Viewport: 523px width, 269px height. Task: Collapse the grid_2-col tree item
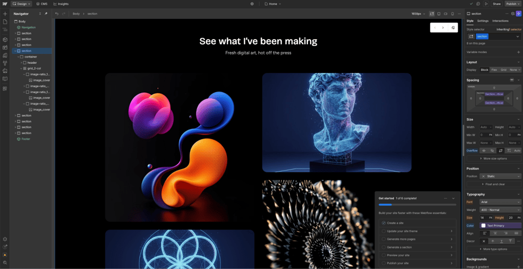tap(21, 68)
